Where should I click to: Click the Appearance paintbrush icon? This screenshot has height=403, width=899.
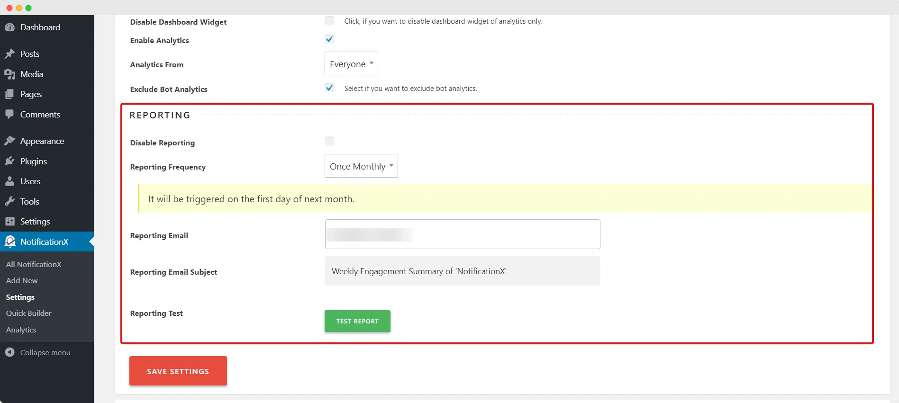pos(10,141)
